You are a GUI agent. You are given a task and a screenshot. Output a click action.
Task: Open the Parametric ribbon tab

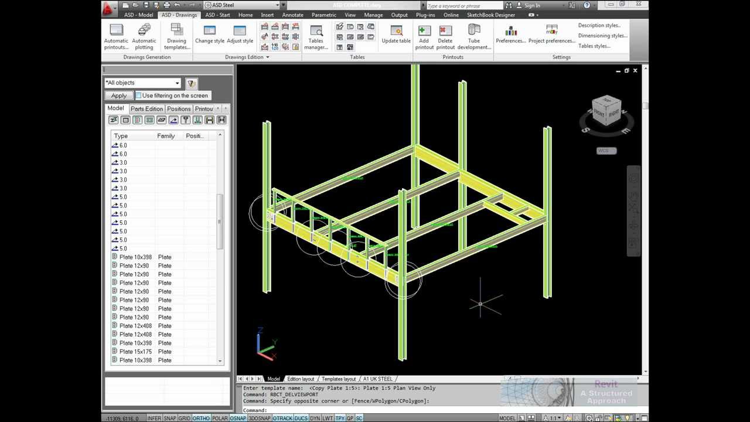click(324, 15)
